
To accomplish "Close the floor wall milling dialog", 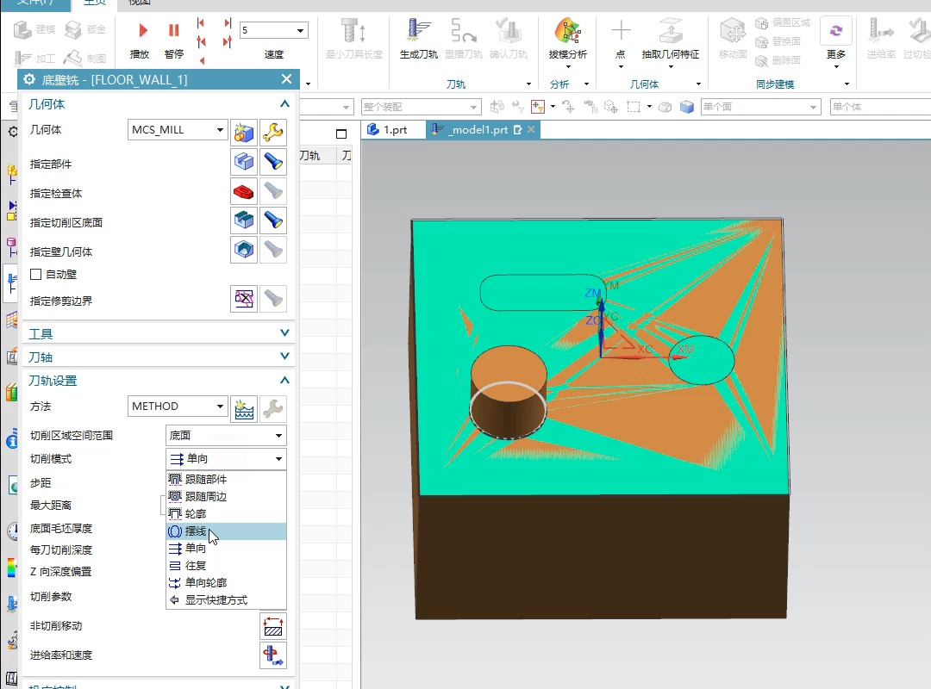I will (286, 79).
